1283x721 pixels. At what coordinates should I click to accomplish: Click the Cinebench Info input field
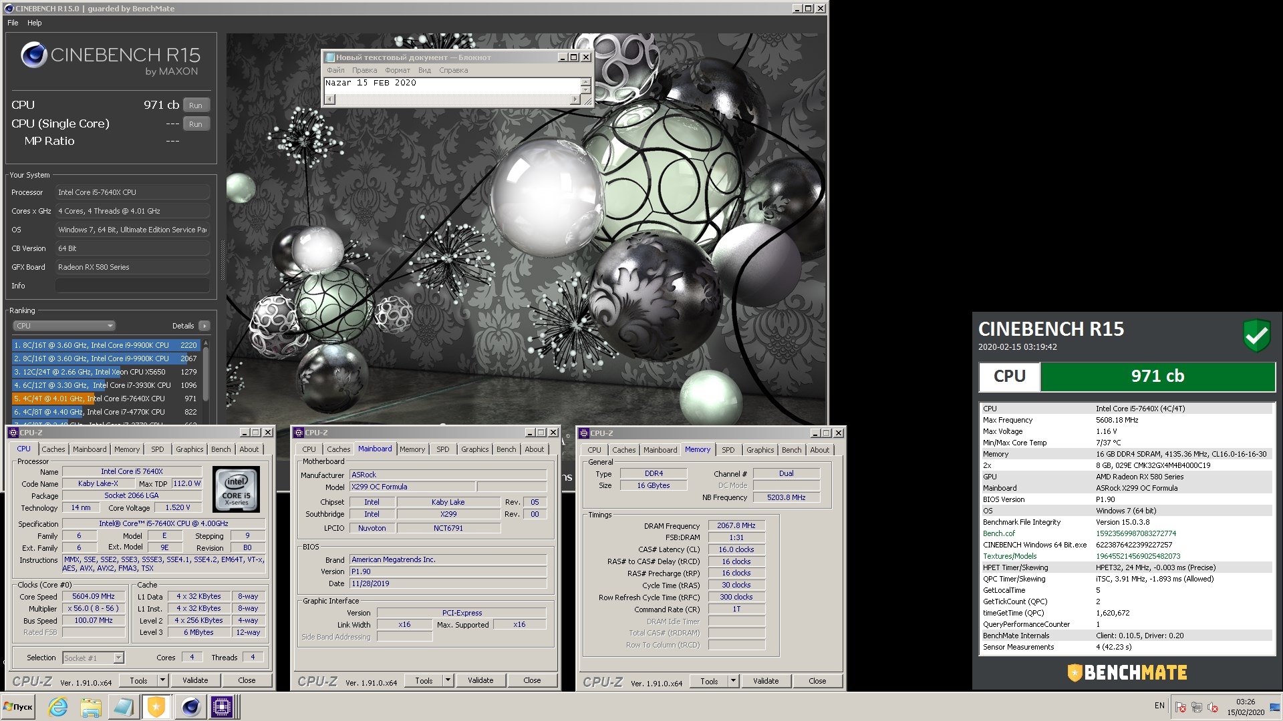(x=132, y=286)
